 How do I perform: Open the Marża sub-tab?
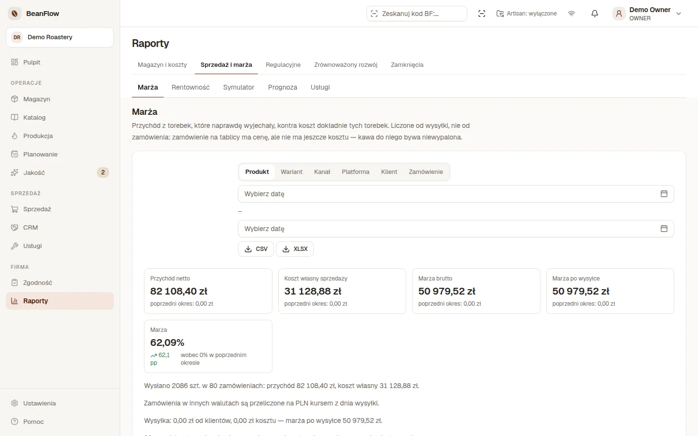point(148,87)
